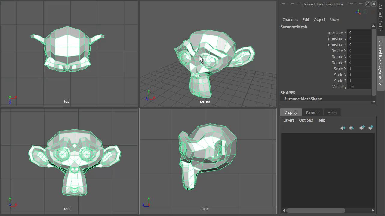Open the Channels menu
This screenshot has width=385, height=216.
point(290,19)
